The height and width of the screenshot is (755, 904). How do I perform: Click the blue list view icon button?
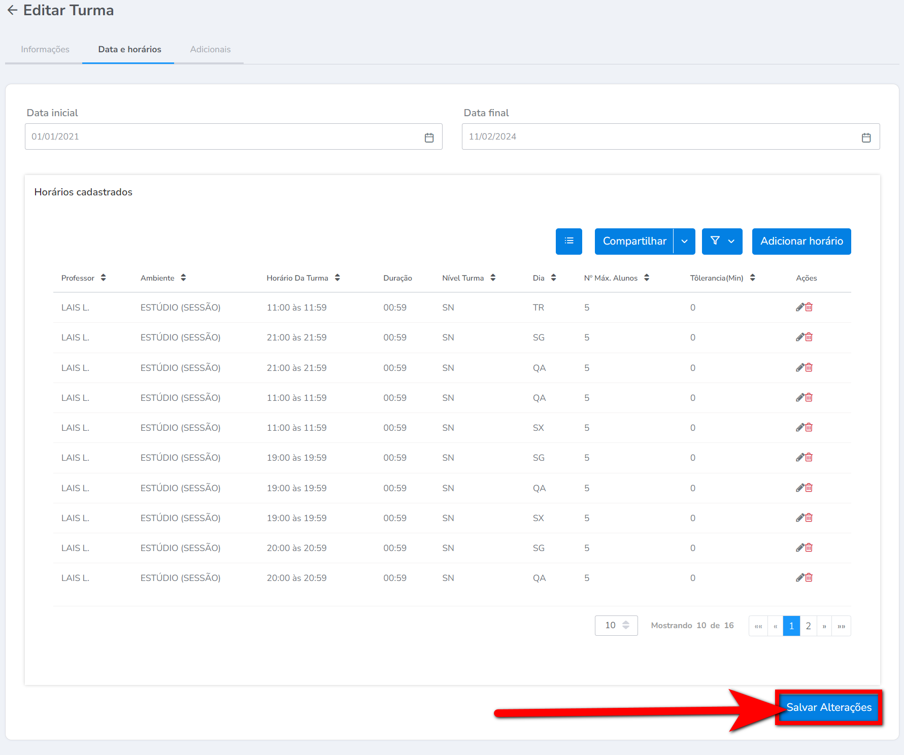click(568, 241)
